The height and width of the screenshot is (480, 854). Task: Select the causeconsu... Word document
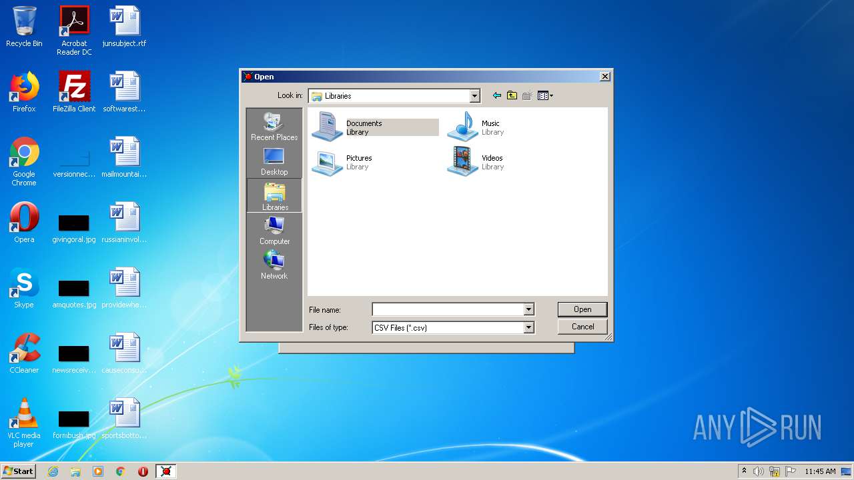(x=124, y=353)
